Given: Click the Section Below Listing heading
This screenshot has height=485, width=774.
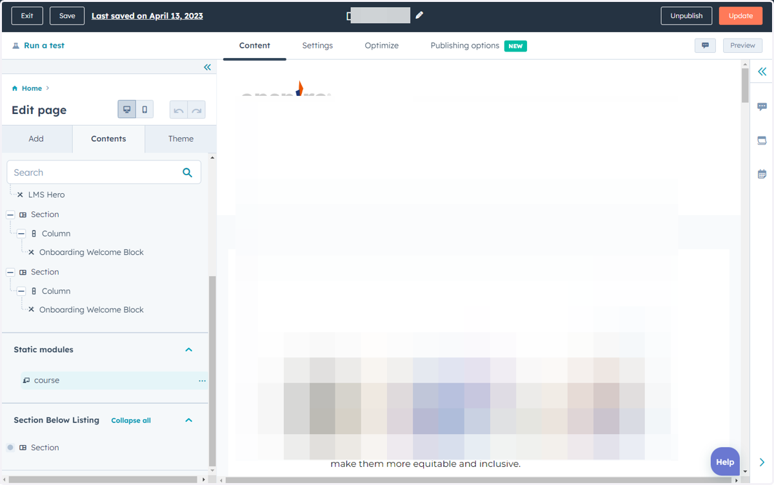Looking at the screenshot, I should click(x=56, y=420).
